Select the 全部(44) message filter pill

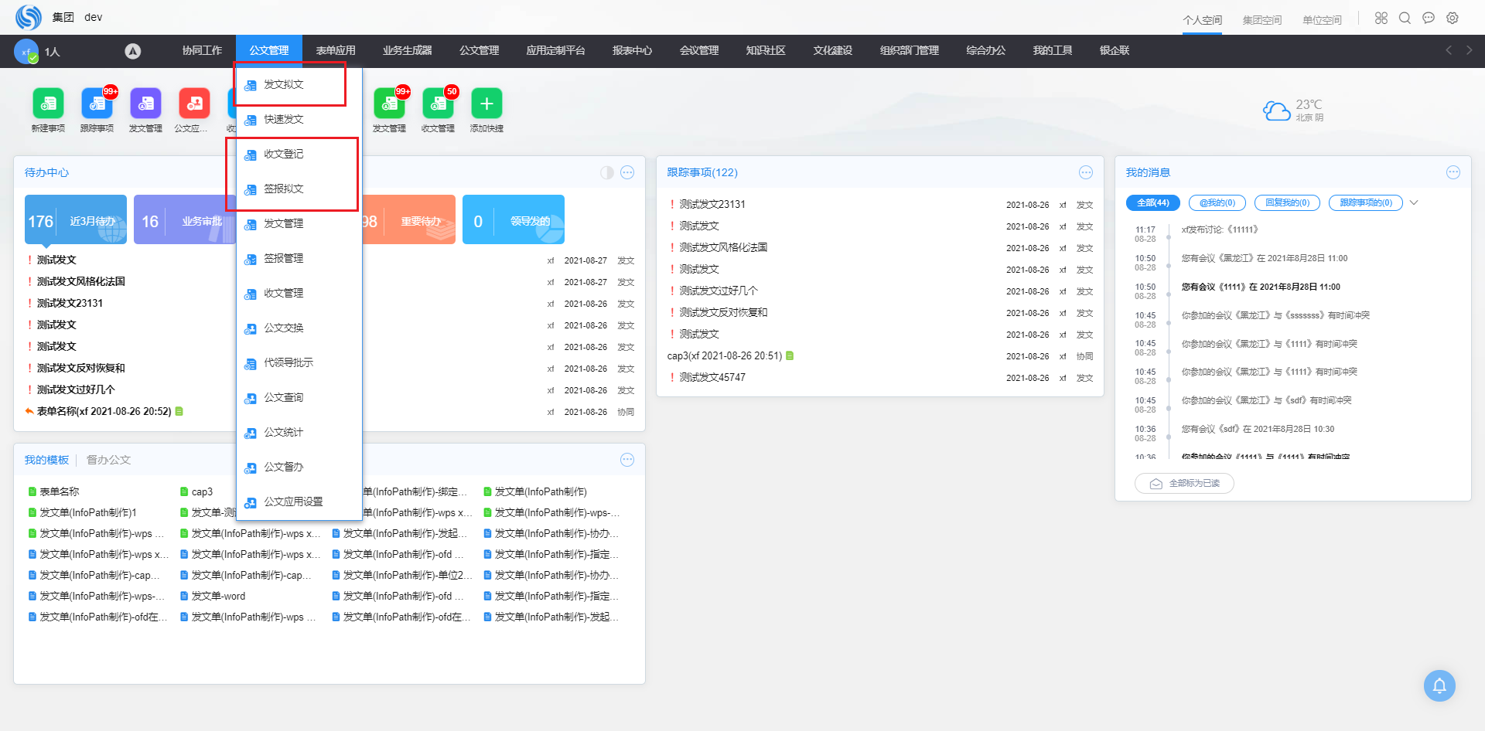click(1152, 202)
